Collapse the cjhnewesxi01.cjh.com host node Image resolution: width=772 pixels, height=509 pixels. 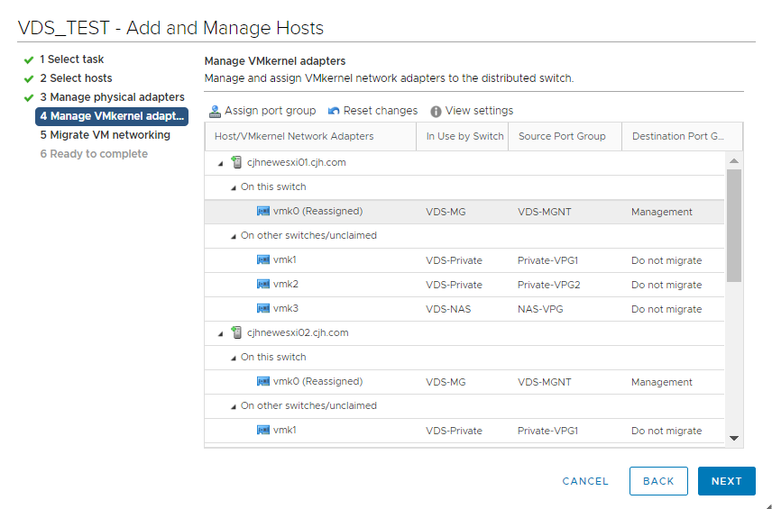point(221,163)
